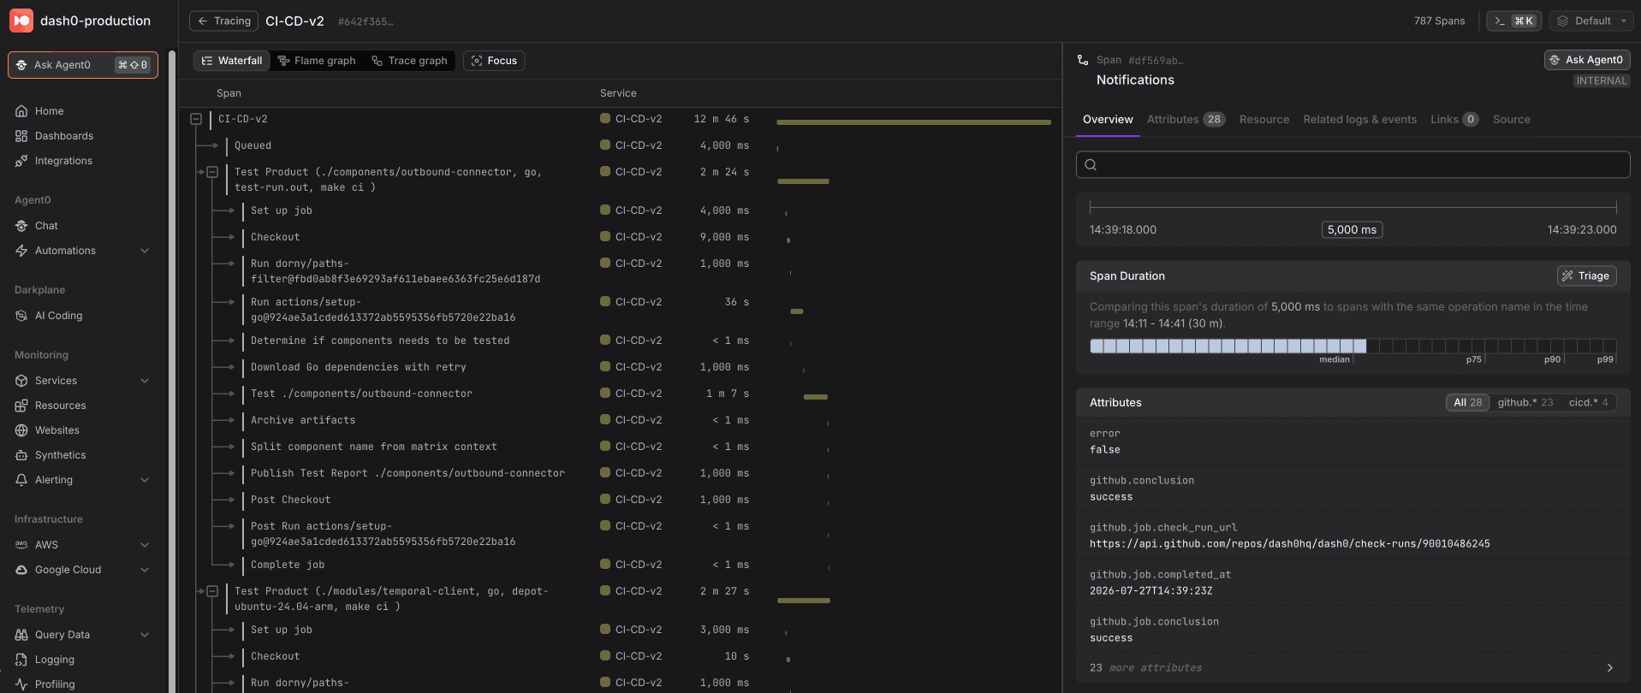Screen dimensions: 1641x693
Task: Click the span duration histogram bar
Action: [1353, 346]
